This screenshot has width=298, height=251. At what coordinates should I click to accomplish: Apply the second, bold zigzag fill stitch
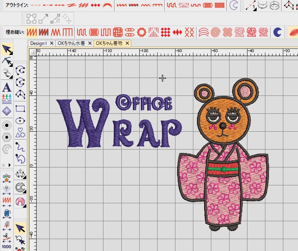pos(44,32)
